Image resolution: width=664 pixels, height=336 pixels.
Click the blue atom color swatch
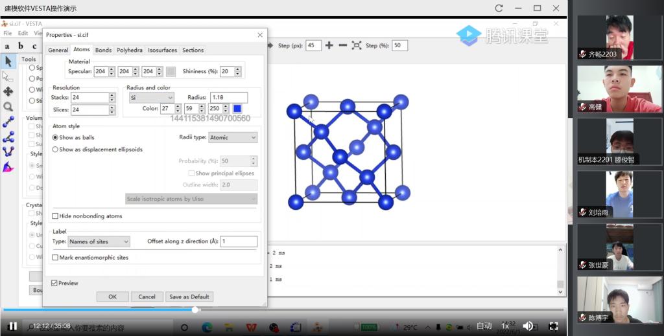(237, 109)
